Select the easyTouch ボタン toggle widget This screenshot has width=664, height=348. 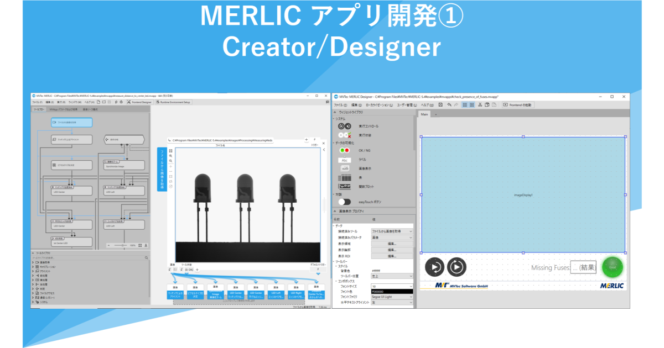(x=345, y=202)
